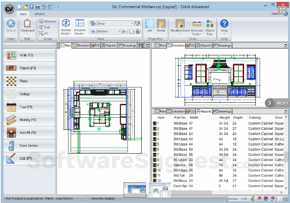Image resolution: width=290 pixels, height=203 pixels.
Task: Open Room properties
Action: [161, 26]
